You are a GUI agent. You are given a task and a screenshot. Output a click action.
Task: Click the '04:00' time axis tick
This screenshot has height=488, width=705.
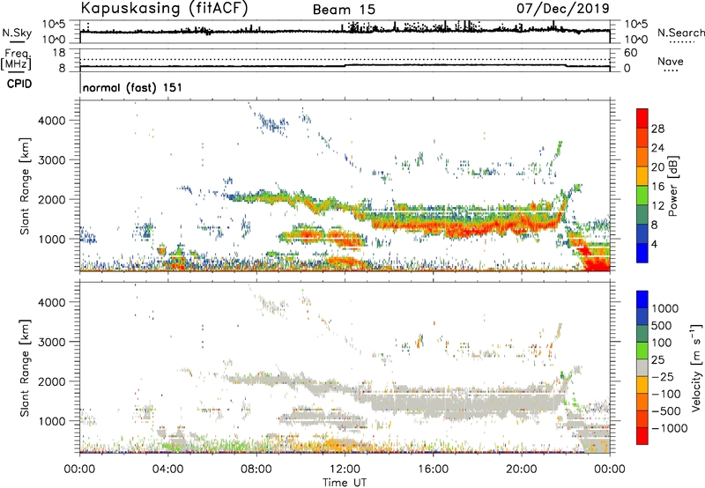[167, 470]
